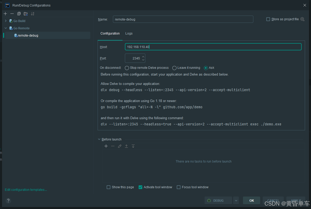This screenshot has width=311, height=209.
Task: Select the Configuration tab
Action: click(x=110, y=33)
